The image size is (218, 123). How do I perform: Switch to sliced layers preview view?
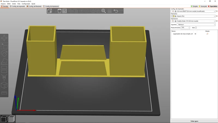coord(11,119)
